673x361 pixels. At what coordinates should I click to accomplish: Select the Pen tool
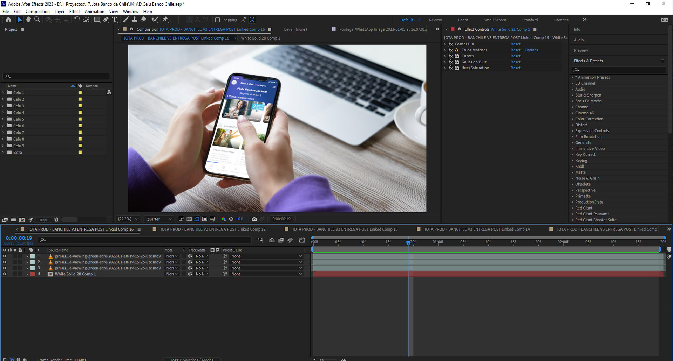106,20
